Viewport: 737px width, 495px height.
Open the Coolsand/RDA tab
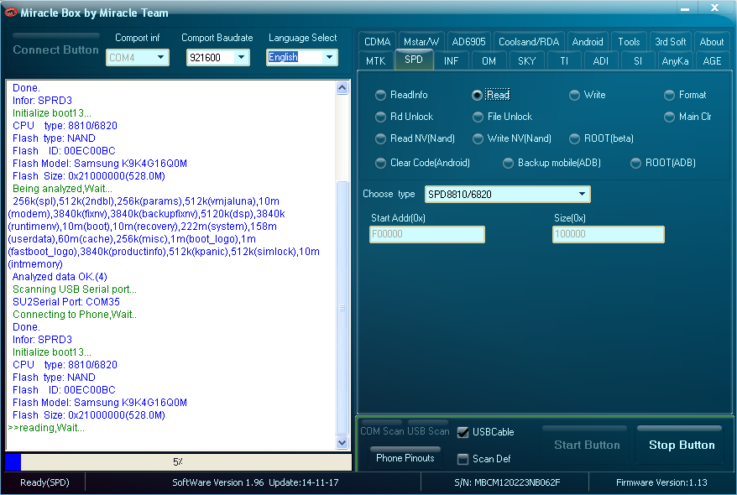(529, 42)
